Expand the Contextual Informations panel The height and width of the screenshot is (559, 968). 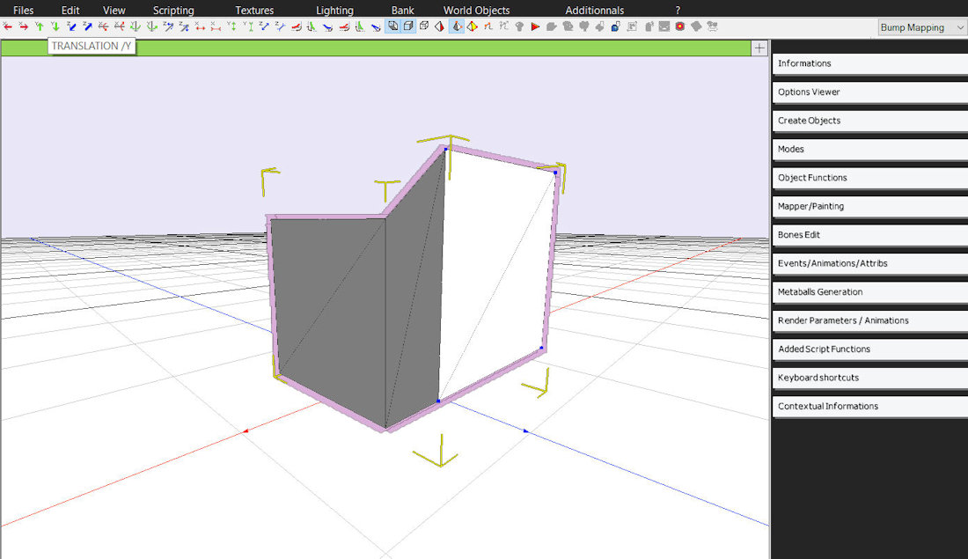(869, 406)
